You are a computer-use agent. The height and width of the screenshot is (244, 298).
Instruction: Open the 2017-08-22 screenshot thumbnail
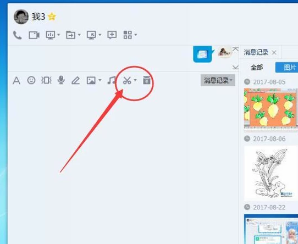pyautogui.click(x=271, y=229)
